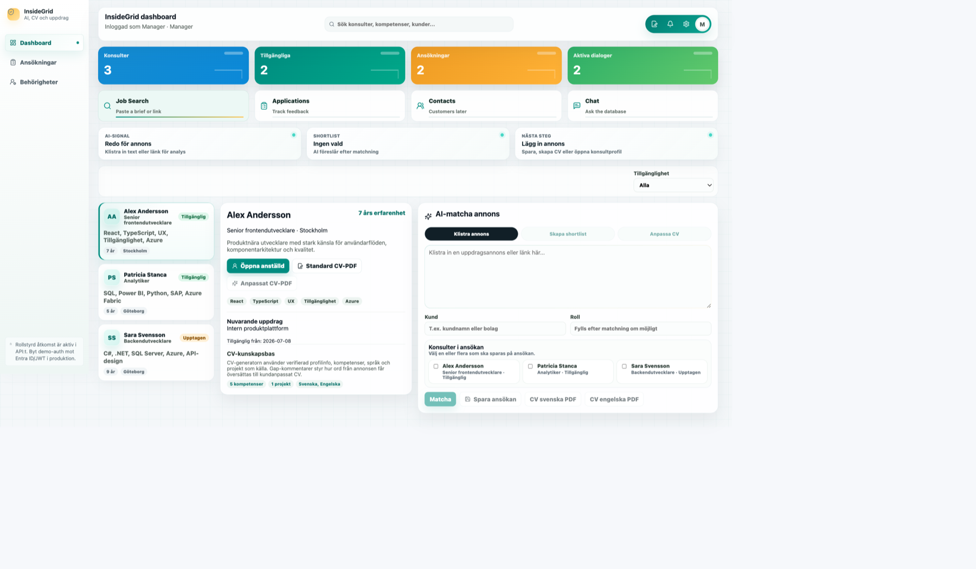Click the TypeScript skill tag
976x569 pixels.
(x=265, y=301)
